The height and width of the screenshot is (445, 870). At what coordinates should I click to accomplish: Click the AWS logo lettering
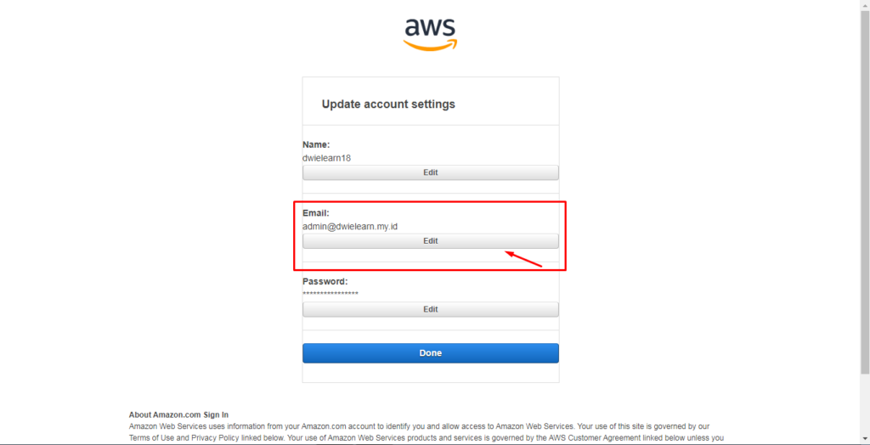click(430, 26)
